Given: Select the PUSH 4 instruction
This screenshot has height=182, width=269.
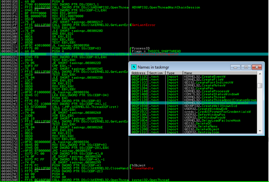Looking at the screenshot, I should tap(57, 51).
